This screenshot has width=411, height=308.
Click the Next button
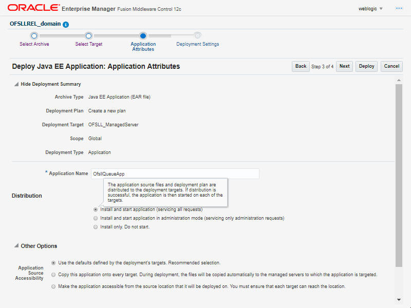344,66
